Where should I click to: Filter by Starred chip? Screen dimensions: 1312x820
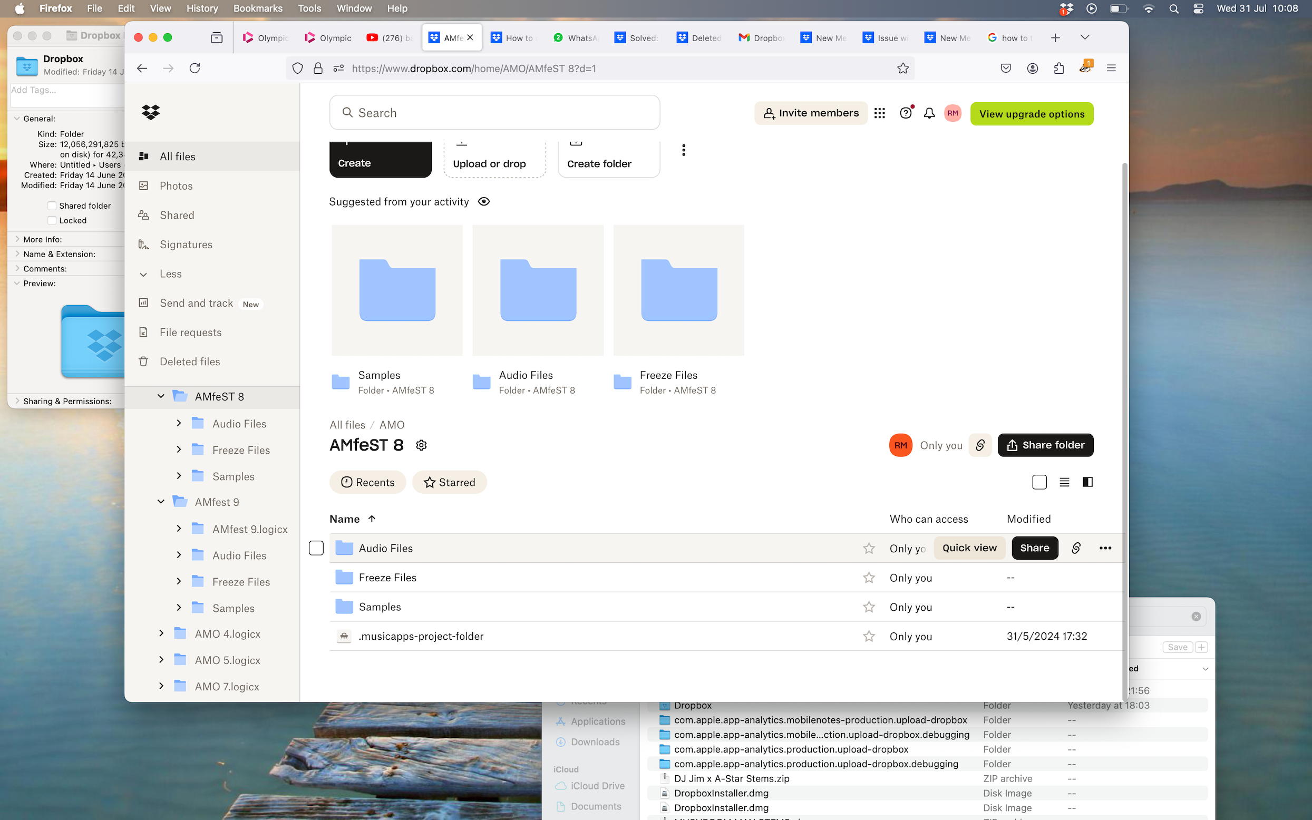[449, 482]
